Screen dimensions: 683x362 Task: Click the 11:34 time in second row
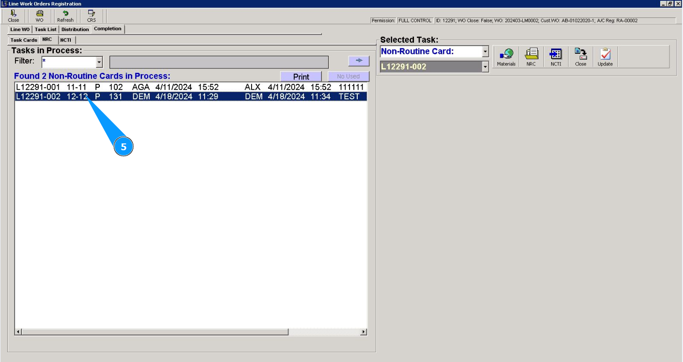[321, 96]
